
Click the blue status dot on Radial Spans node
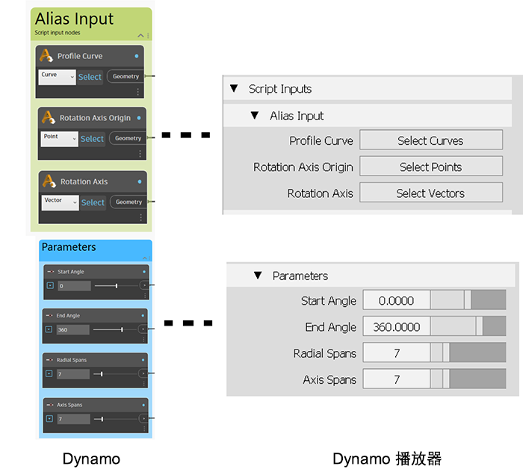click(143, 360)
